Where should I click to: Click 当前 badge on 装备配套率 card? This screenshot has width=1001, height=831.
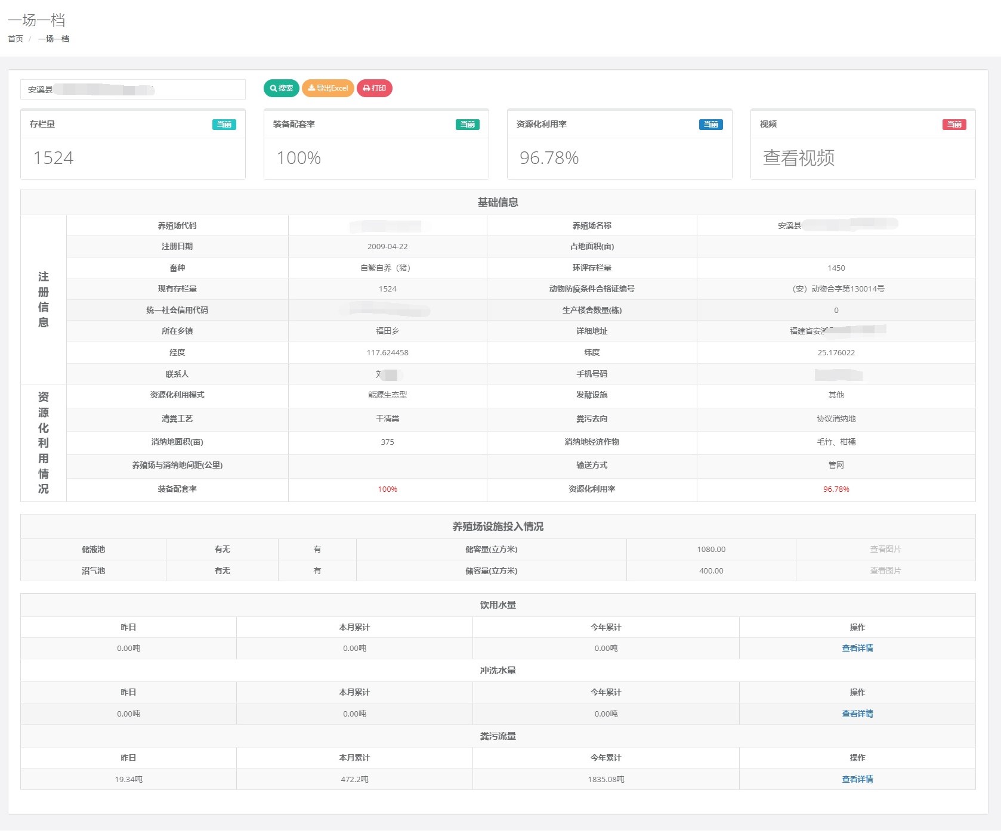click(467, 125)
